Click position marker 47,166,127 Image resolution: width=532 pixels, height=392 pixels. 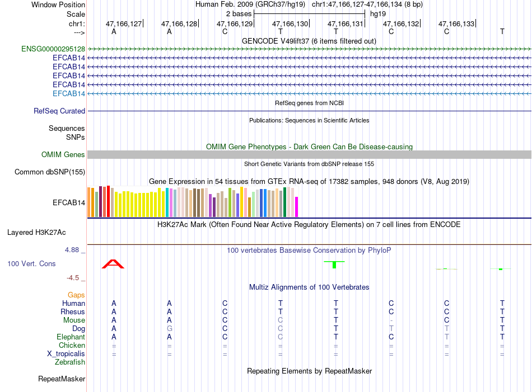point(124,23)
